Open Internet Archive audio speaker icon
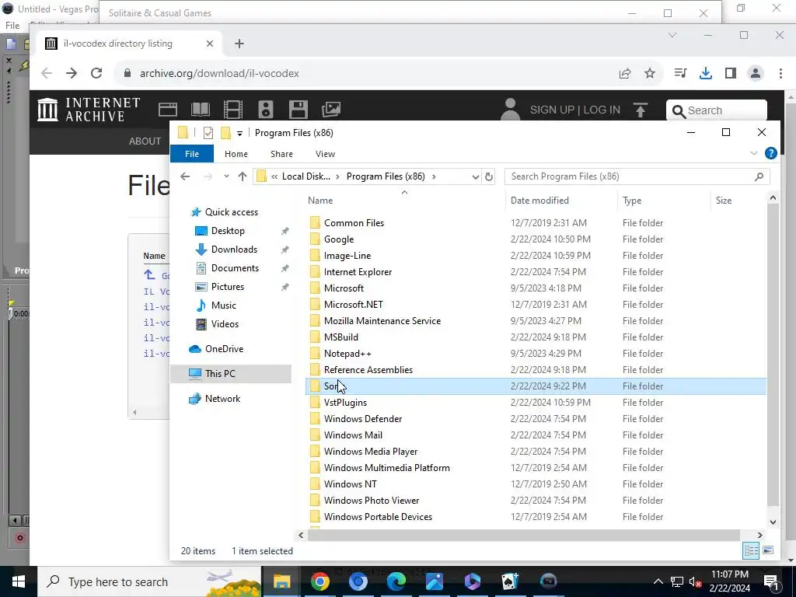 click(266, 109)
